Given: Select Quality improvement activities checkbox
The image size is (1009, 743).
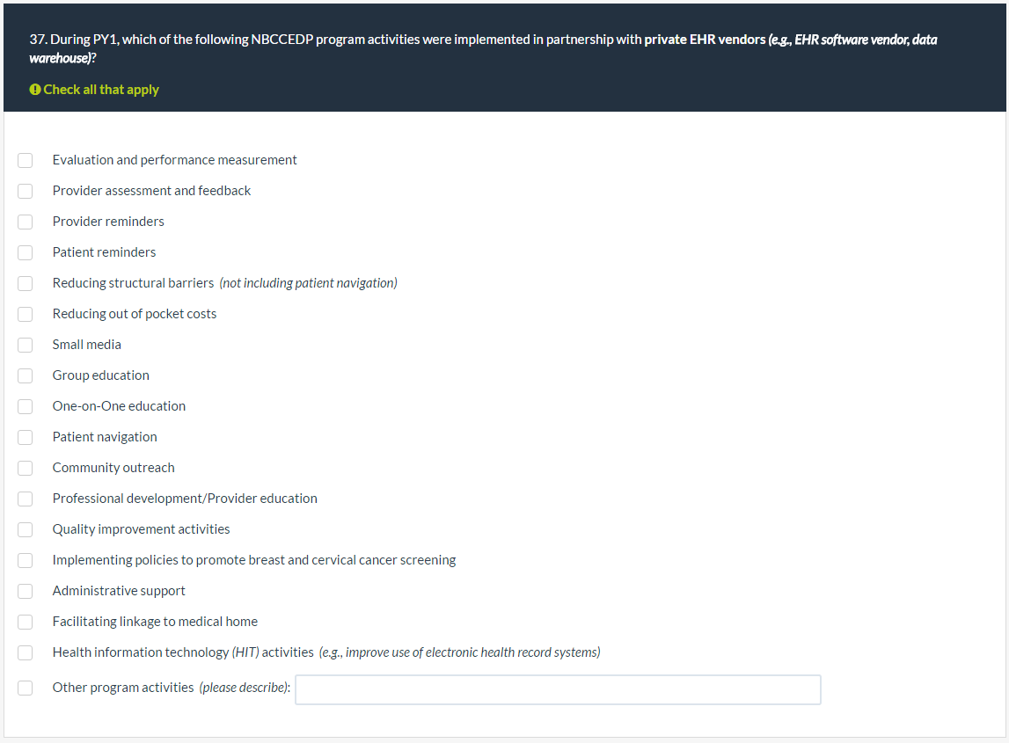Looking at the screenshot, I should click(x=26, y=529).
